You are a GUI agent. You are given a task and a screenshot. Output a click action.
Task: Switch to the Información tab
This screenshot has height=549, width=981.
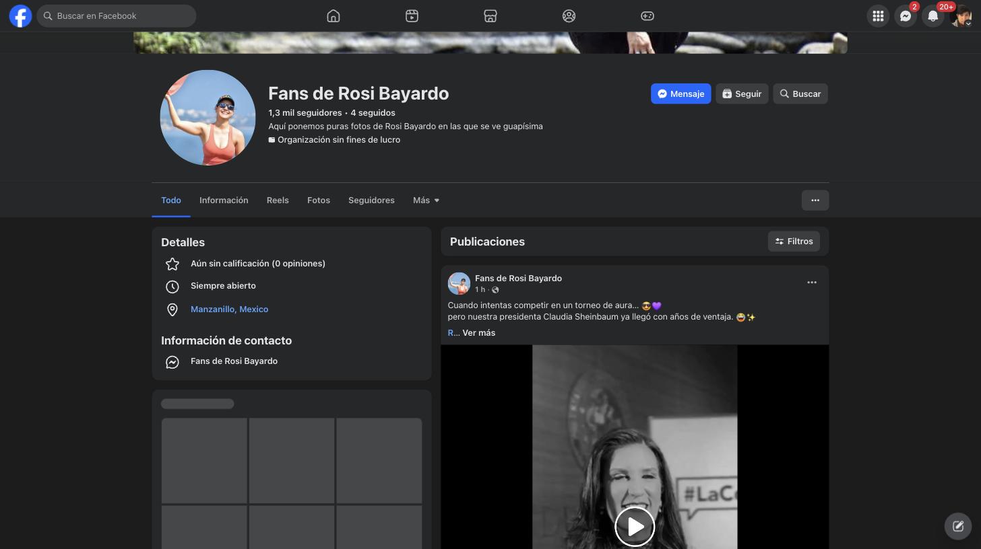point(224,200)
